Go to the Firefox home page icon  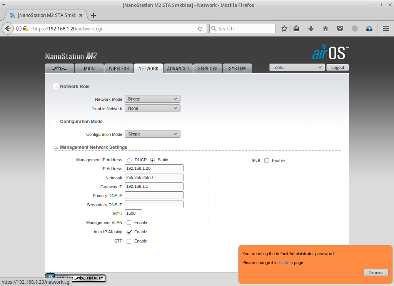pyautogui.click(x=326, y=28)
